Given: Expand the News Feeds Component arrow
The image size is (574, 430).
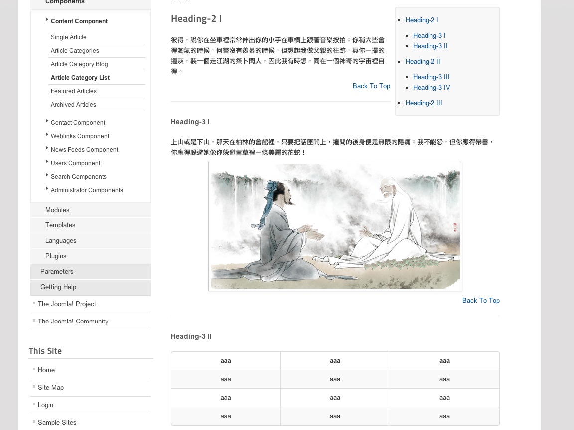Looking at the screenshot, I should tap(47, 148).
